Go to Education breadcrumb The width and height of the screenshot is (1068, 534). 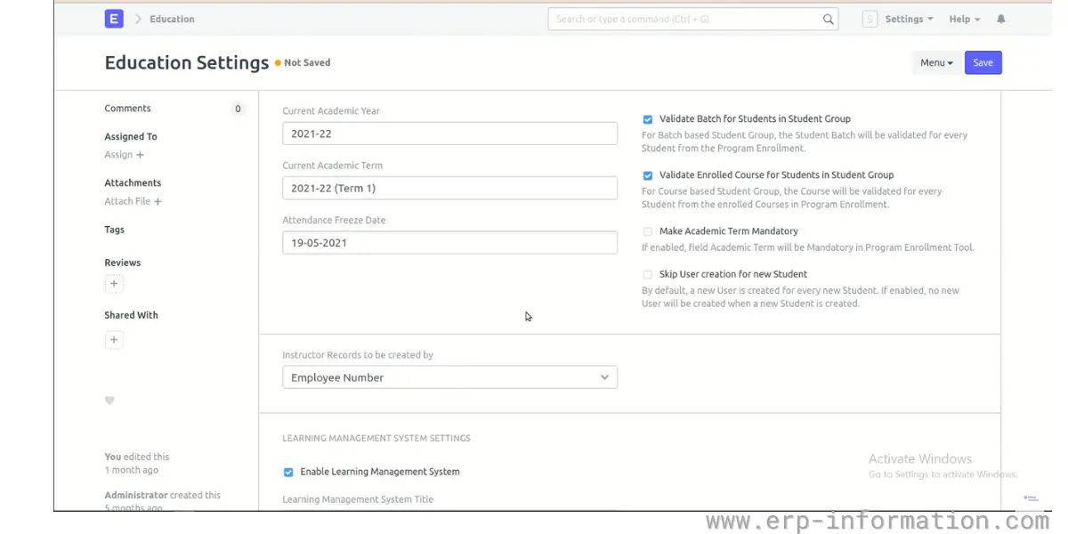(x=172, y=19)
